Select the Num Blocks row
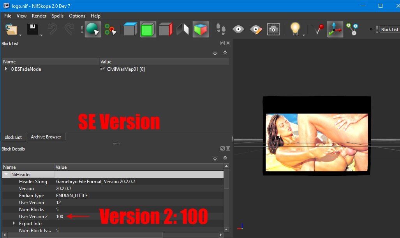 (113, 210)
